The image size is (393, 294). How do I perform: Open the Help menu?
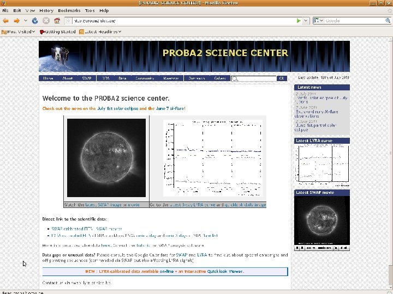tap(104, 10)
